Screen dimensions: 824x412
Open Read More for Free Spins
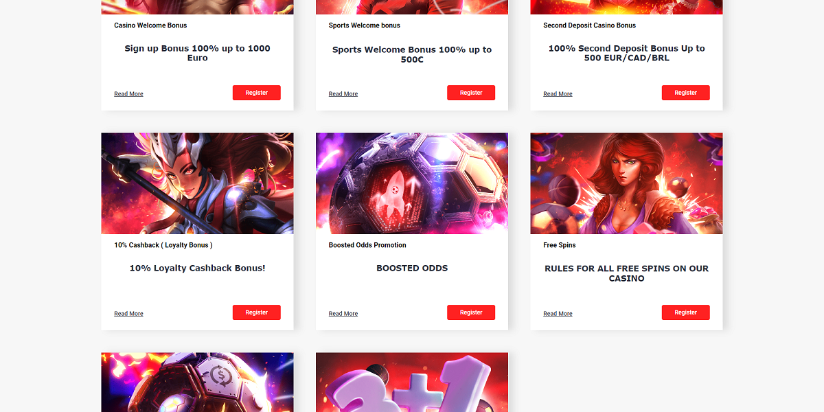[558, 314]
